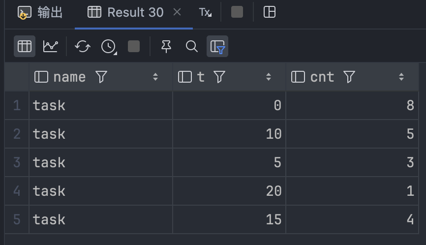426x245 pixels.
Task: Switch to the 输出 tab
Action: click(40, 12)
